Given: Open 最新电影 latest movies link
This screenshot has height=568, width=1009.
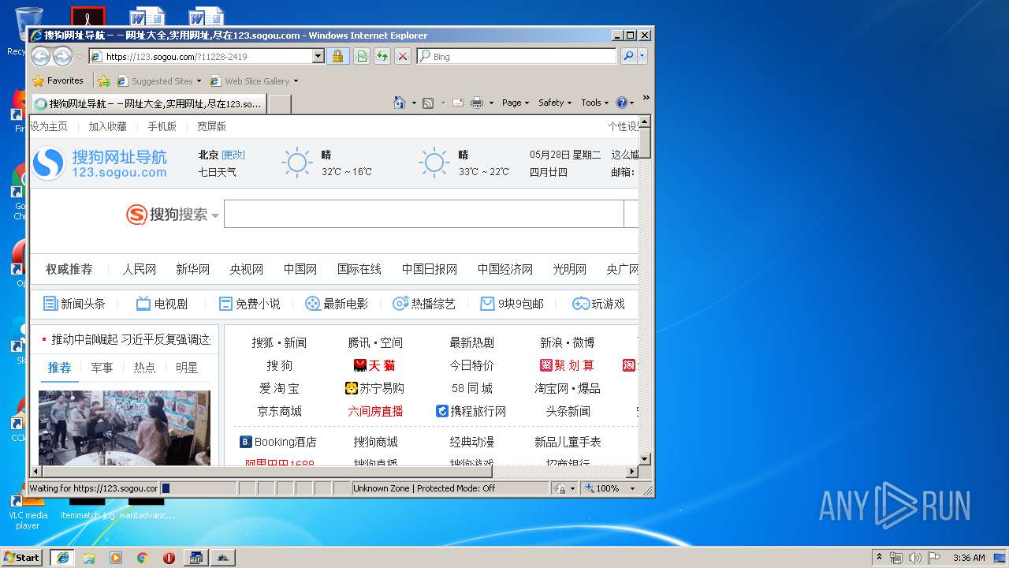Looking at the screenshot, I should (337, 304).
